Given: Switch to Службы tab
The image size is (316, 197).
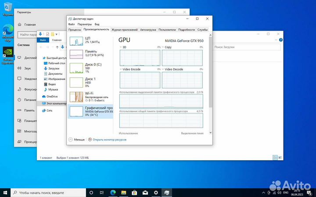Looking at the screenshot, I should click(x=202, y=30).
